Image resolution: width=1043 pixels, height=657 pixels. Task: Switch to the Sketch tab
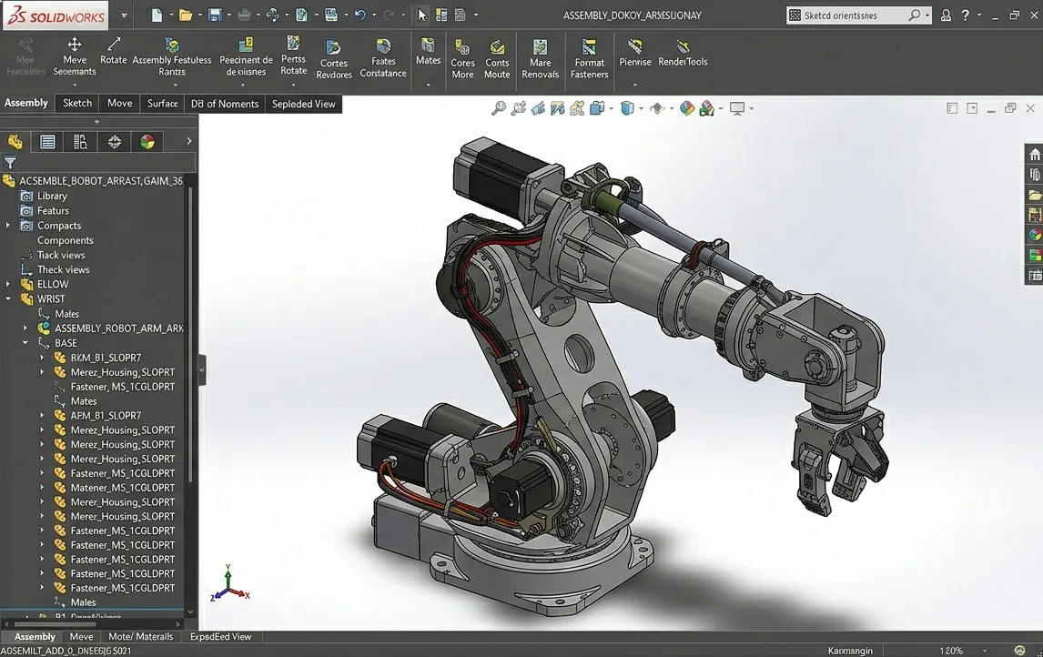tap(77, 103)
